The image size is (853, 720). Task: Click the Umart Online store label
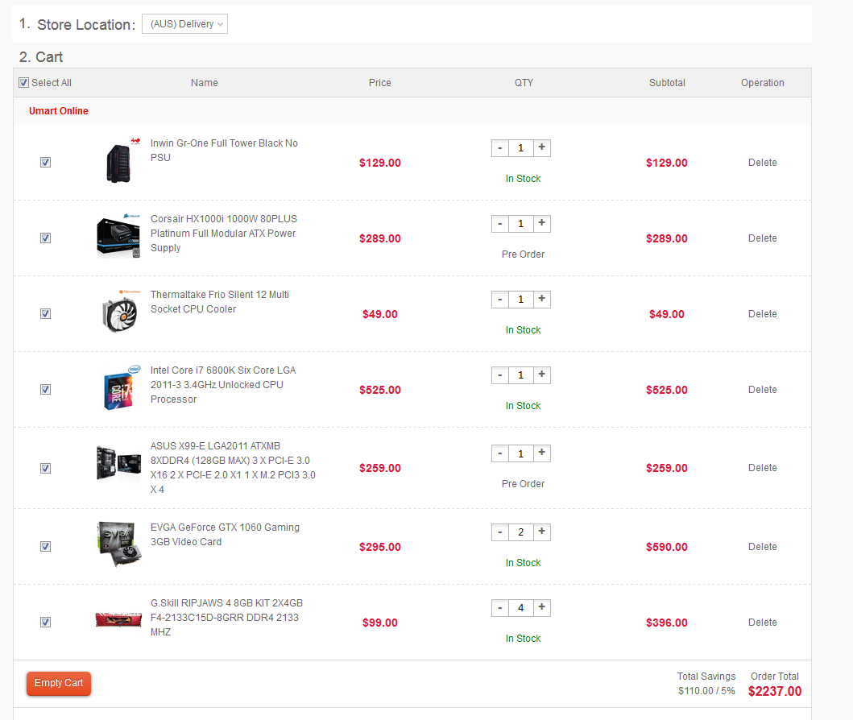pos(58,111)
